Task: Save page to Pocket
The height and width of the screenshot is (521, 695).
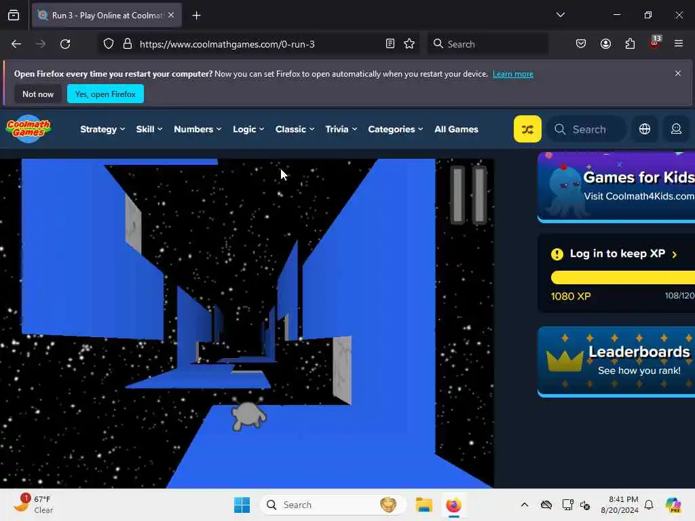Action: pos(581,43)
